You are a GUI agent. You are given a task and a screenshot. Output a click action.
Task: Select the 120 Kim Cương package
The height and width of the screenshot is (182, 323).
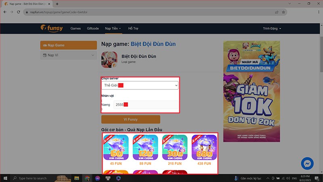tap(145, 147)
